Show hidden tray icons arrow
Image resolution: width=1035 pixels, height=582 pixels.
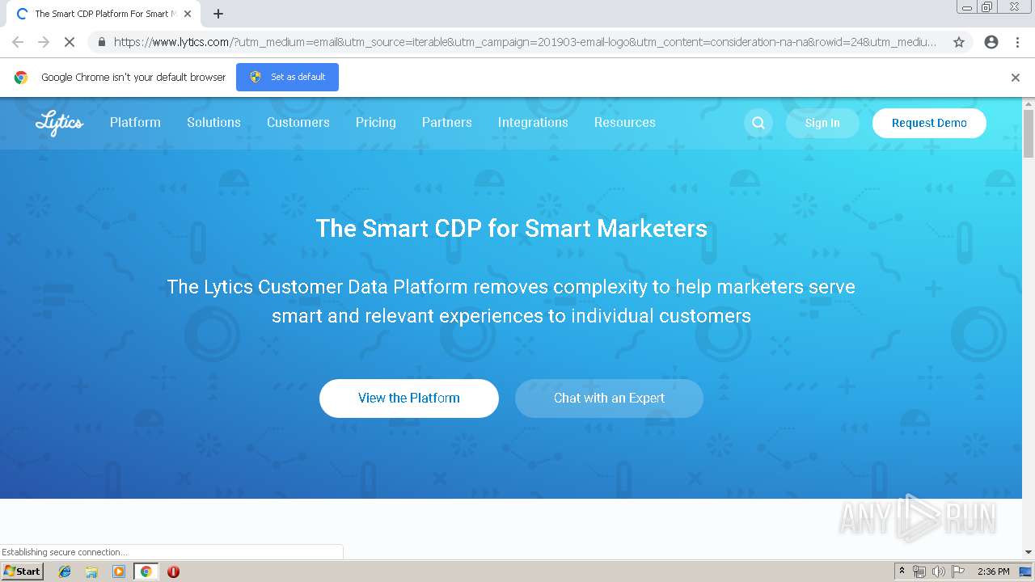click(902, 571)
